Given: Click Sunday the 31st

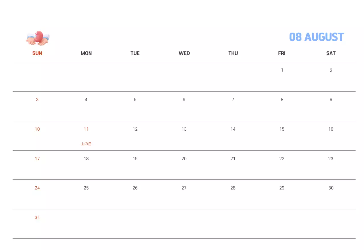Looking at the screenshot, I should tap(37, 218).
